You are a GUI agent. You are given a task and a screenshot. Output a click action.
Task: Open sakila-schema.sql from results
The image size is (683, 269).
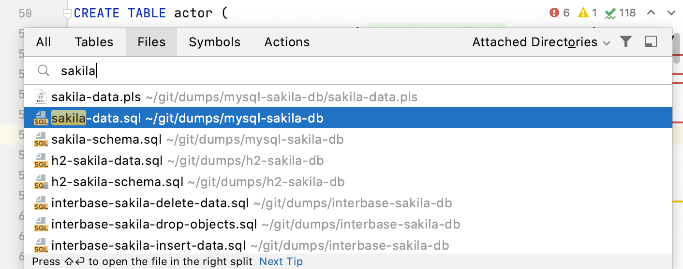106,139
